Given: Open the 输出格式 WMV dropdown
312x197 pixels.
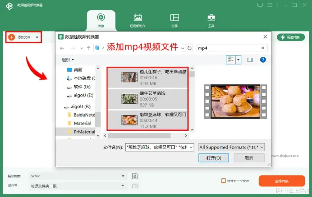Looking at the screenshot, I should pyautogui.click(x=78, y=176).
